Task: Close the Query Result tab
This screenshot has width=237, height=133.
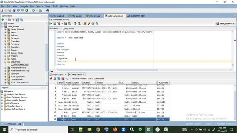Action: point(84,74)
